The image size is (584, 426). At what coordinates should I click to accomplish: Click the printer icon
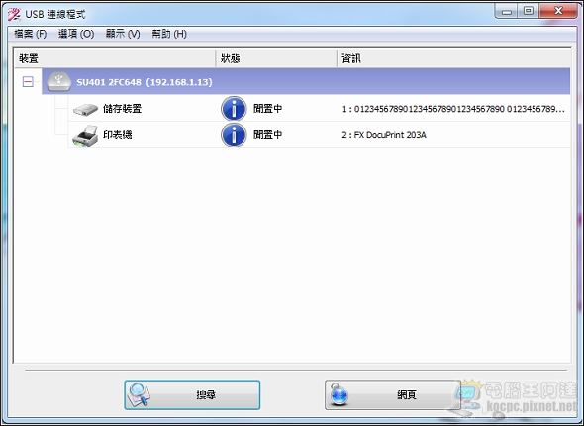[85, 135]
